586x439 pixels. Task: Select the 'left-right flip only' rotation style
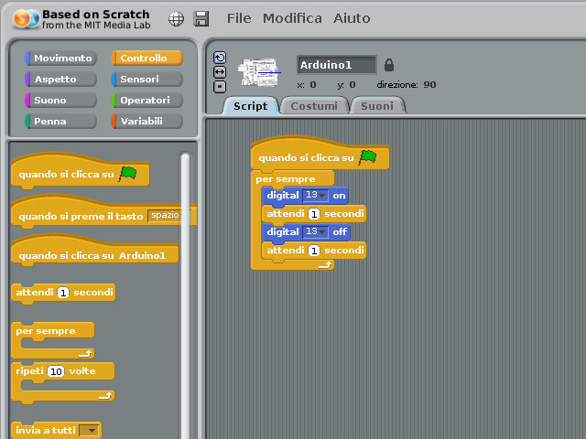(x=220, y=71)
